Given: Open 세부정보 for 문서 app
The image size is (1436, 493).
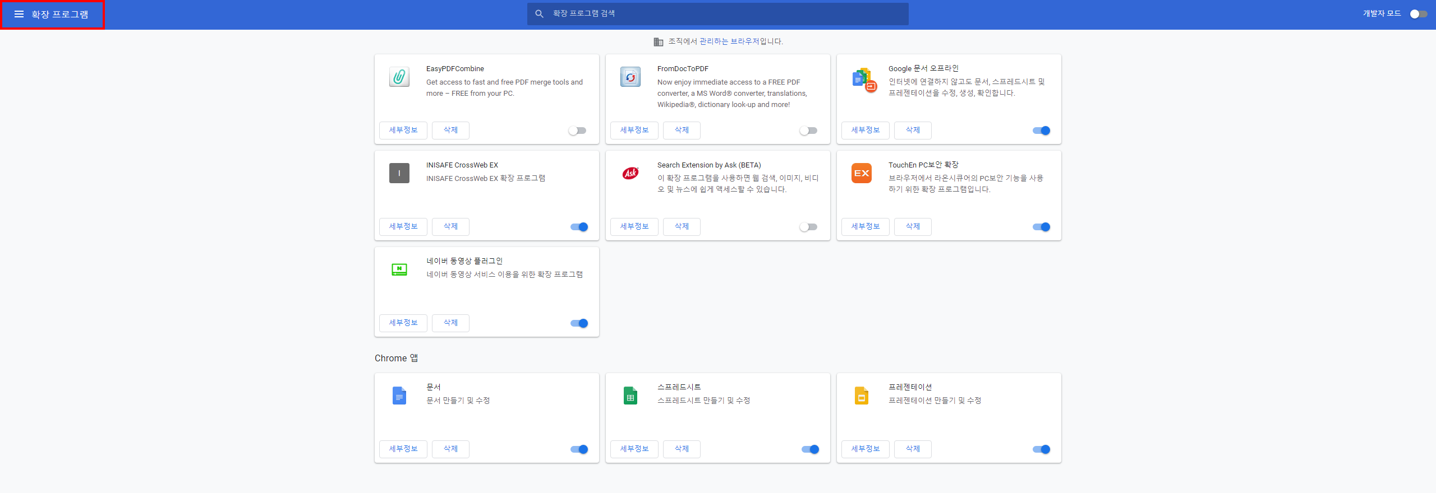Looking at the screenshot, I should pyautogui.click(x=403, y=449).
